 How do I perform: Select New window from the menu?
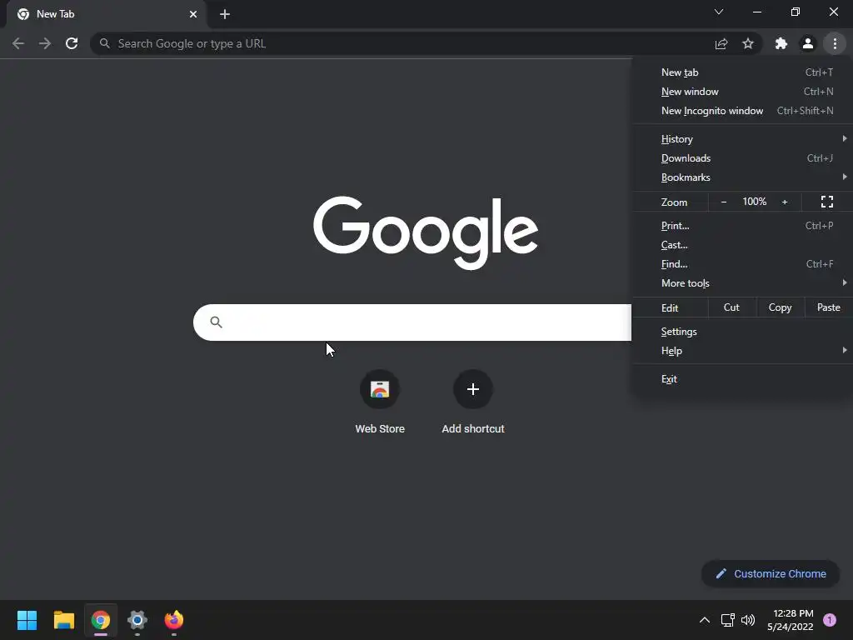tap(742, 92)
